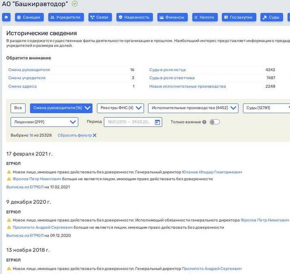Click the help question mark beside Только важные
This screenshot has width=290, height=274.
click(204, 122)
